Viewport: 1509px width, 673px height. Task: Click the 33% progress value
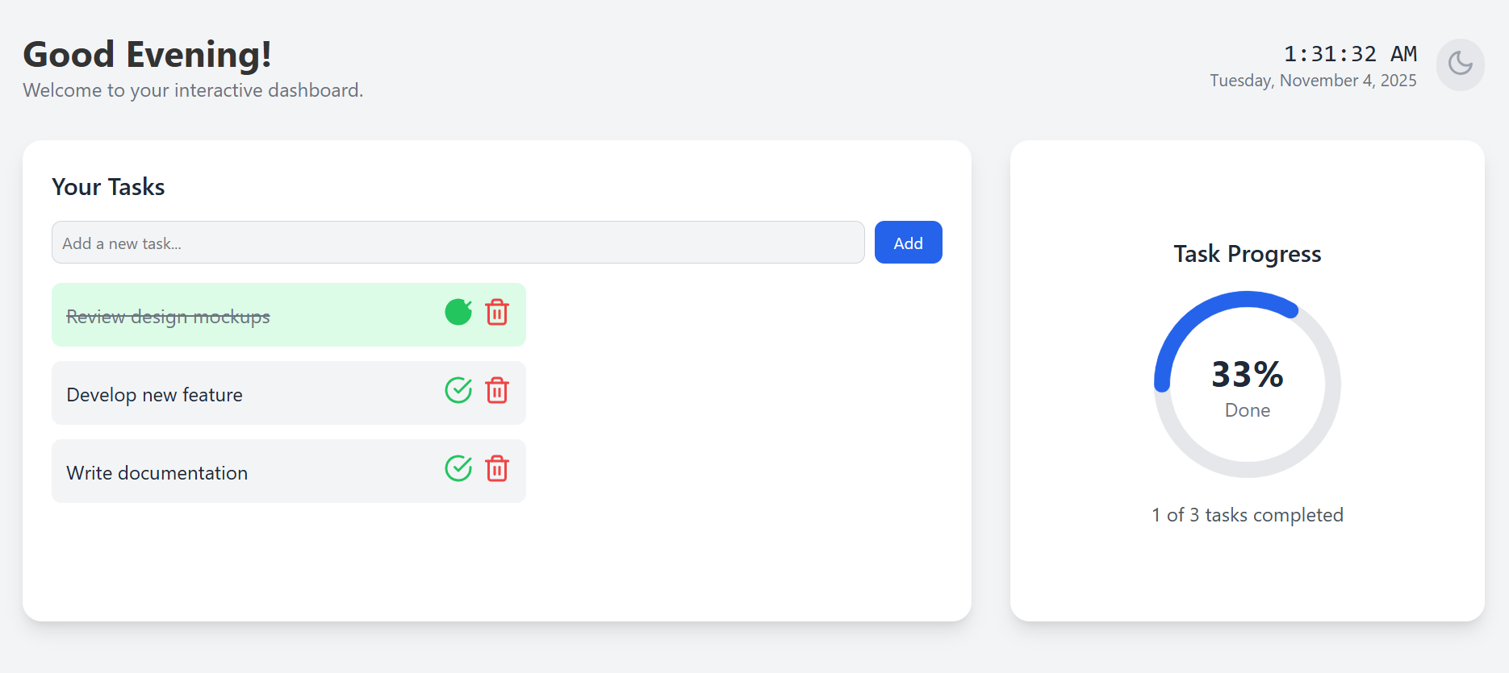1247,374
